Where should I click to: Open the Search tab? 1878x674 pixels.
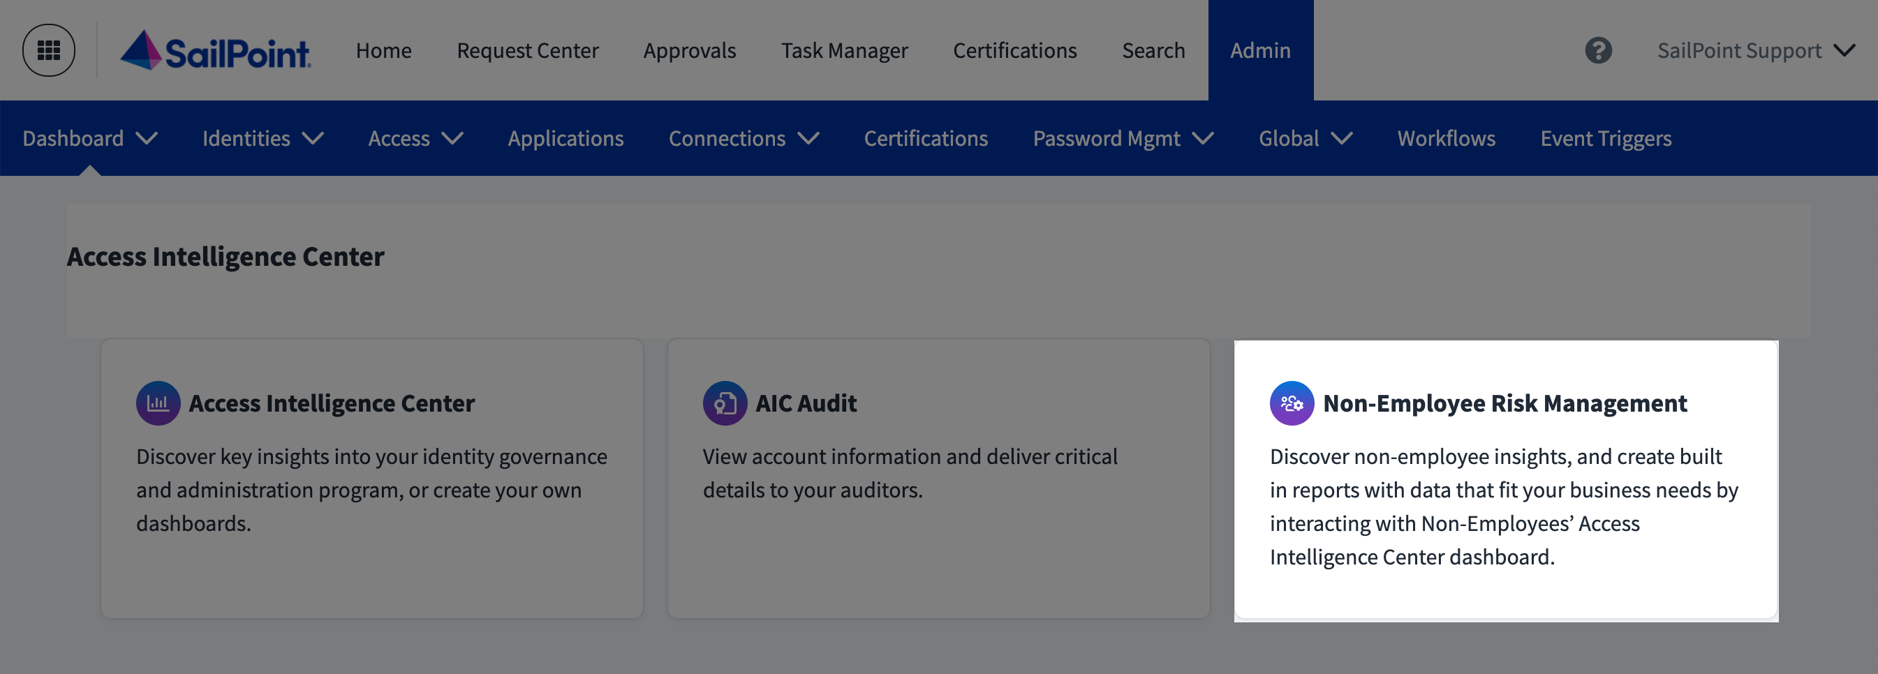click(1153, 50)
